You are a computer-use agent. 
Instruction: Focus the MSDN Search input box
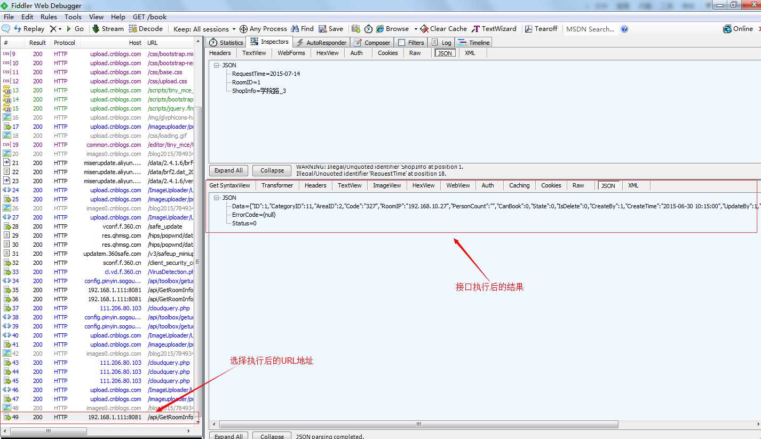point(590,29)
